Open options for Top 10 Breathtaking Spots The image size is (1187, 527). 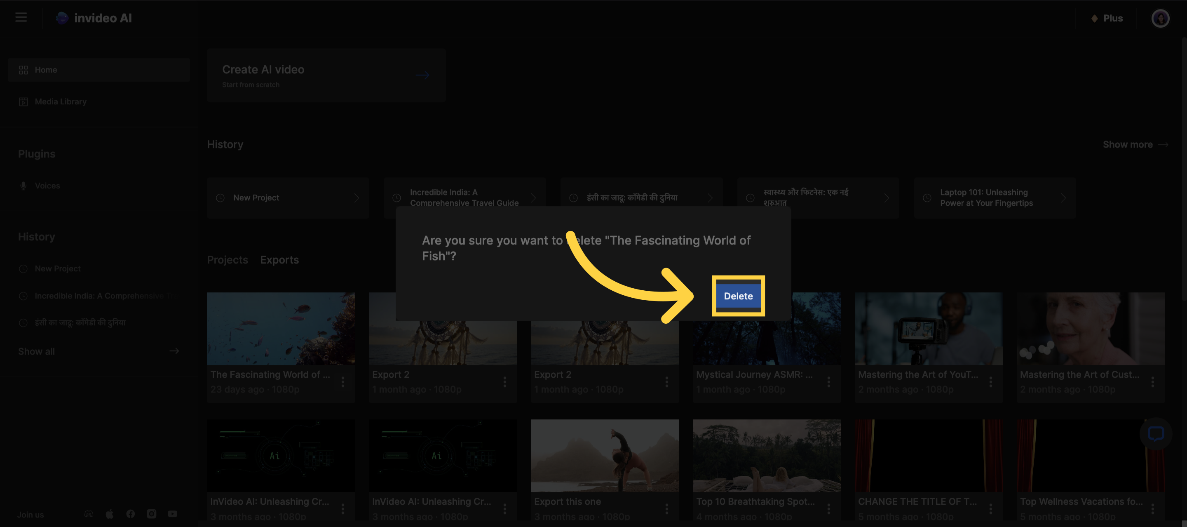[x=828, y=508]
